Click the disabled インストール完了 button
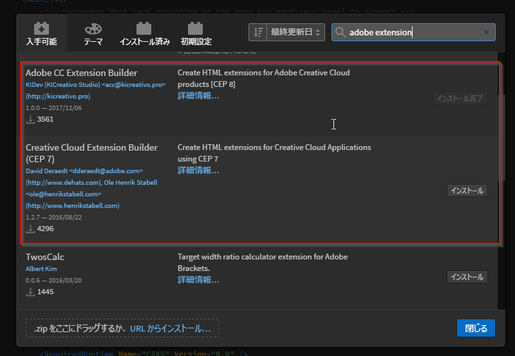Image resolution: width=515 pixels, height=356 pixels. pyautogui.click(x=460, y=98)
